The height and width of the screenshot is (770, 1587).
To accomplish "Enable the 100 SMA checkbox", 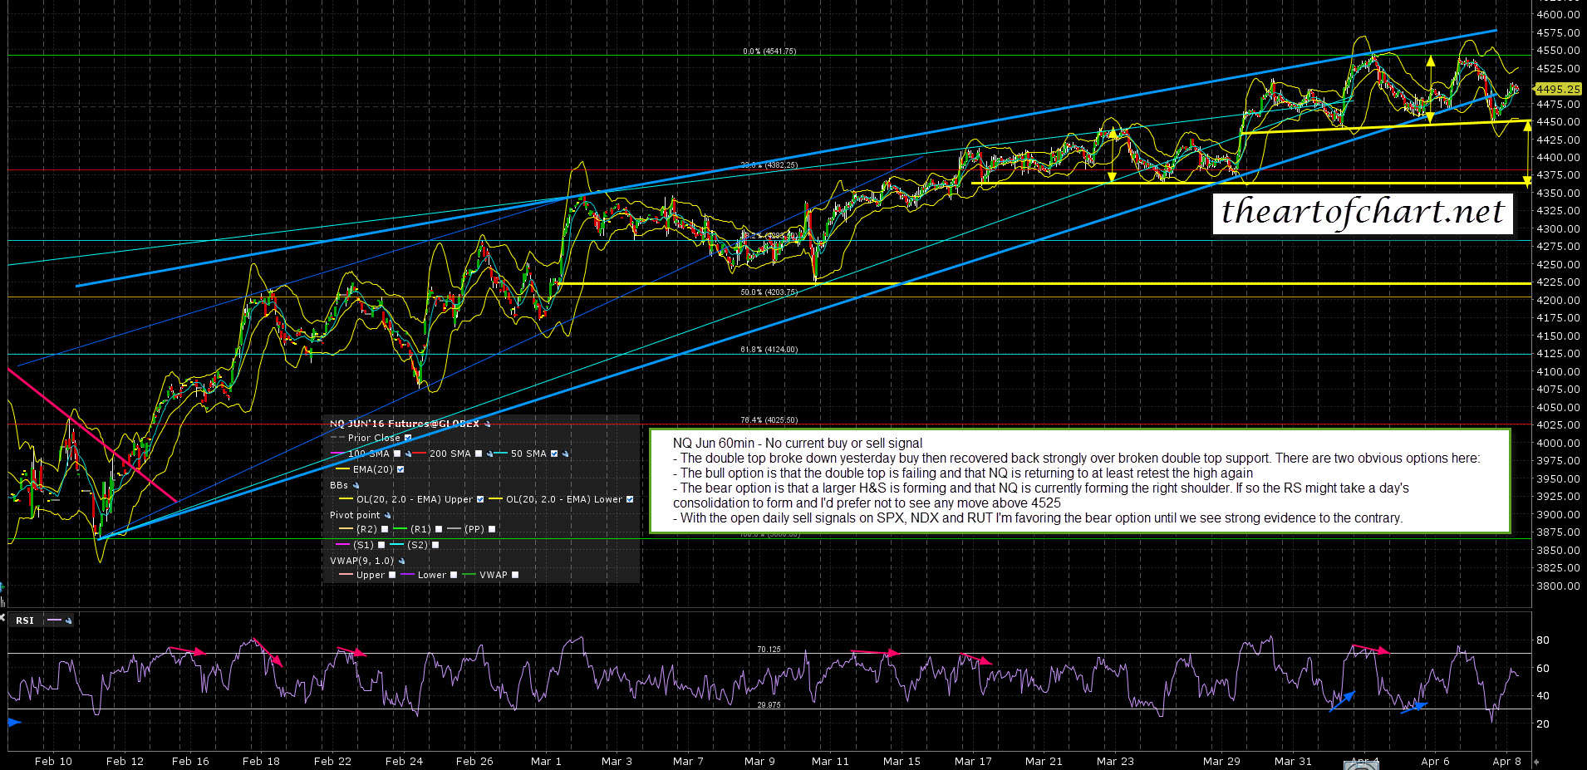I will [x=397, y=454].
